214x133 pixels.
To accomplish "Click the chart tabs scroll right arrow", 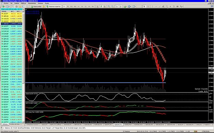I will point(213,124).
